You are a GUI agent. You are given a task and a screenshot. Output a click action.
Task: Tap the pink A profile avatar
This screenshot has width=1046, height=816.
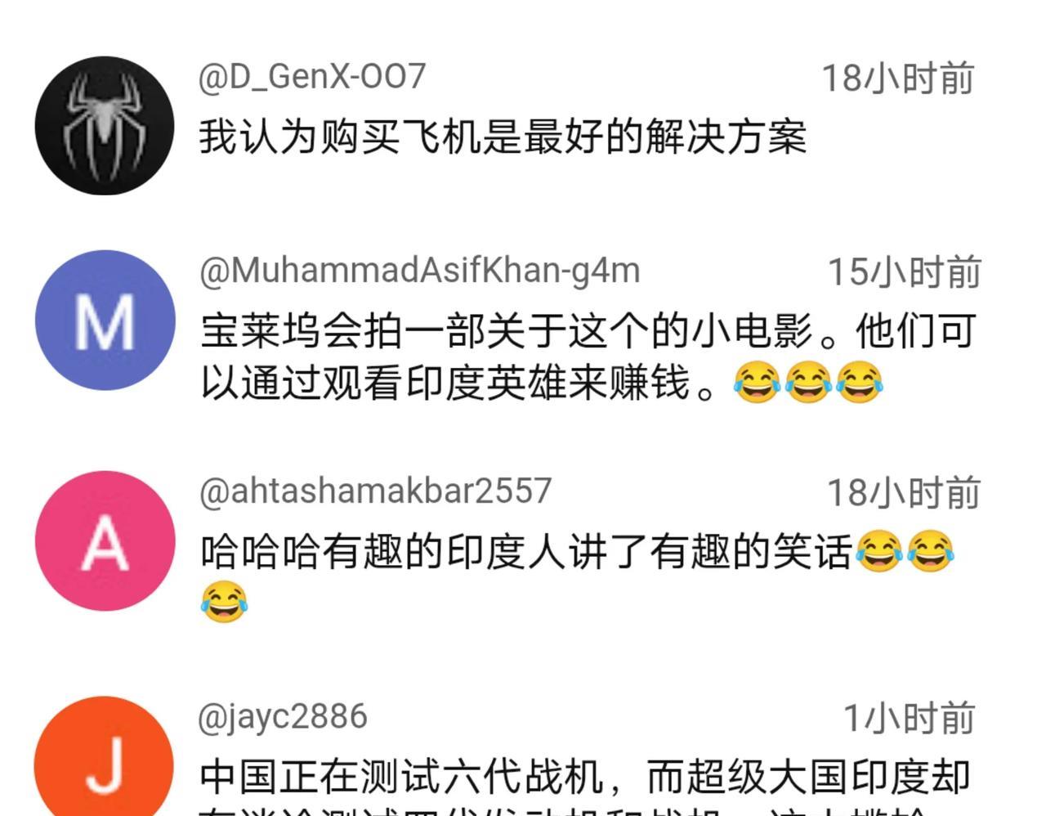click(105, 540)
